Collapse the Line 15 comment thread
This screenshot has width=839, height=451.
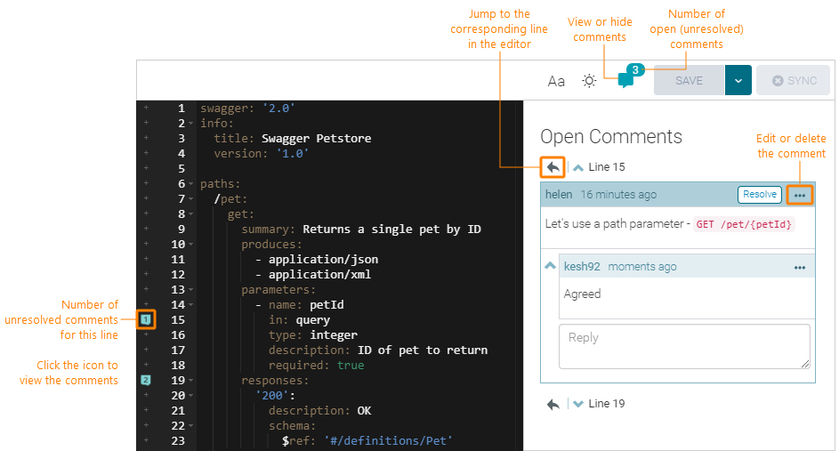pos(578,167)
